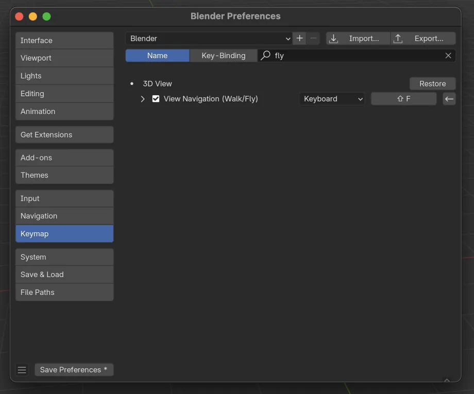Restore item with back arrow icon
This screenshot has width=474, height=394.
(449, 99)
